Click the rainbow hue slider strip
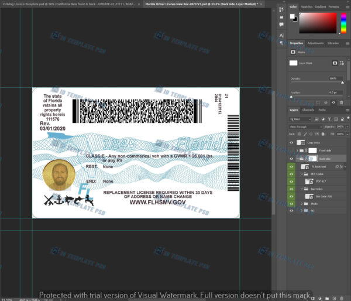 [x=343, y=23]
